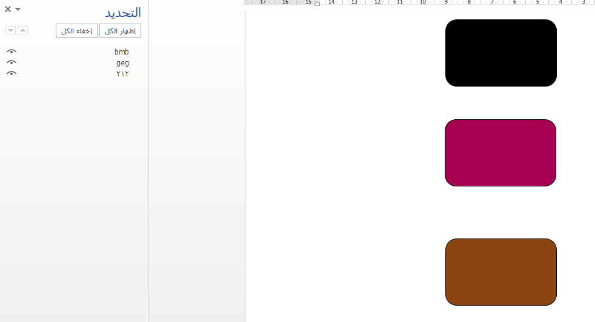Select the black rounded rectangle shape
This screenshot has height=322, width=595.
[501, 53]
